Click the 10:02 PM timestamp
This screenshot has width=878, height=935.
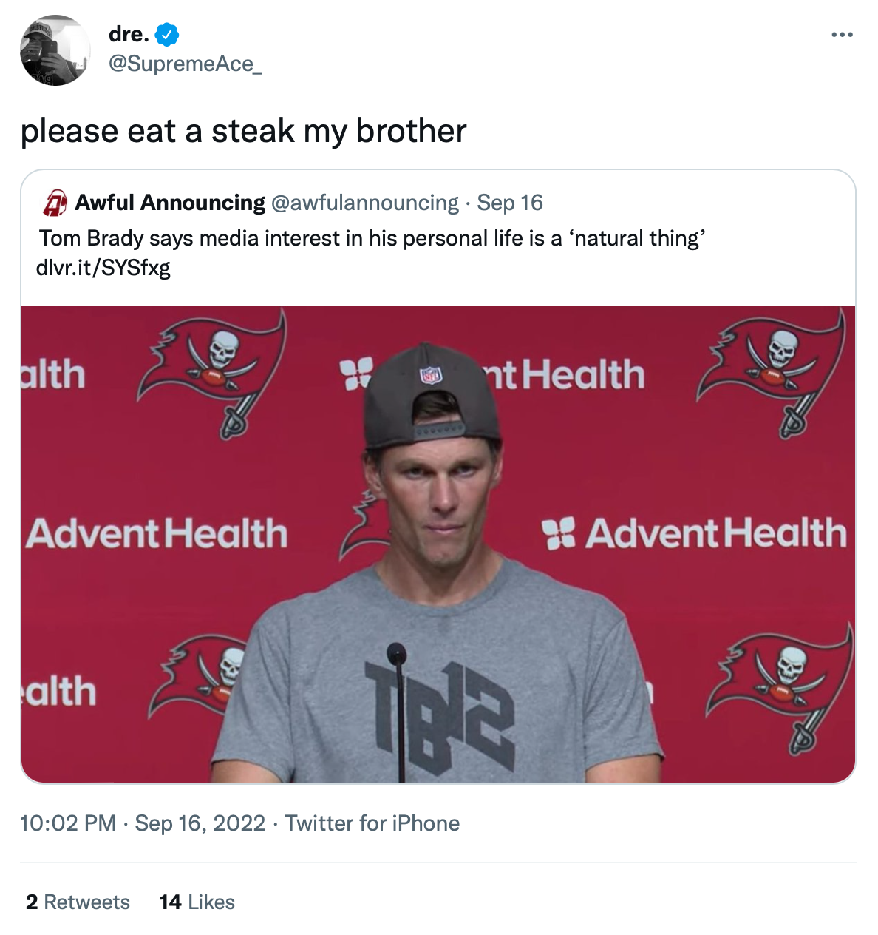(68, 823)
